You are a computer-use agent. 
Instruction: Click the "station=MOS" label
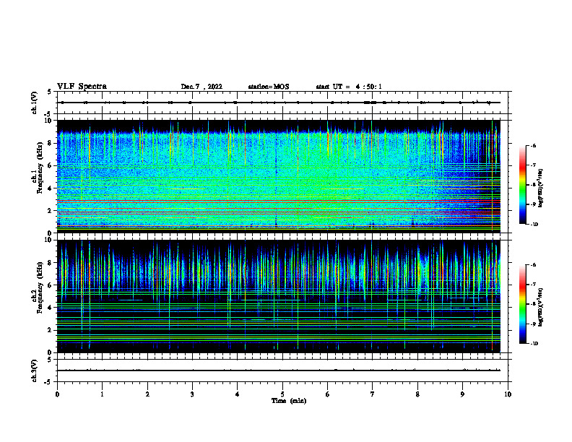(269, 87)
